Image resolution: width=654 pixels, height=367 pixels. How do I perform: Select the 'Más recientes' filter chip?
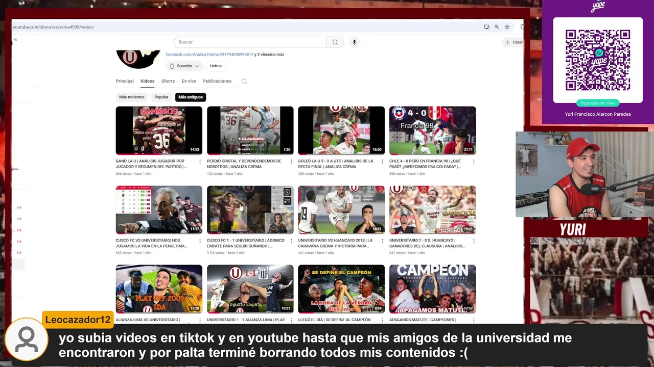coord(132,97)
